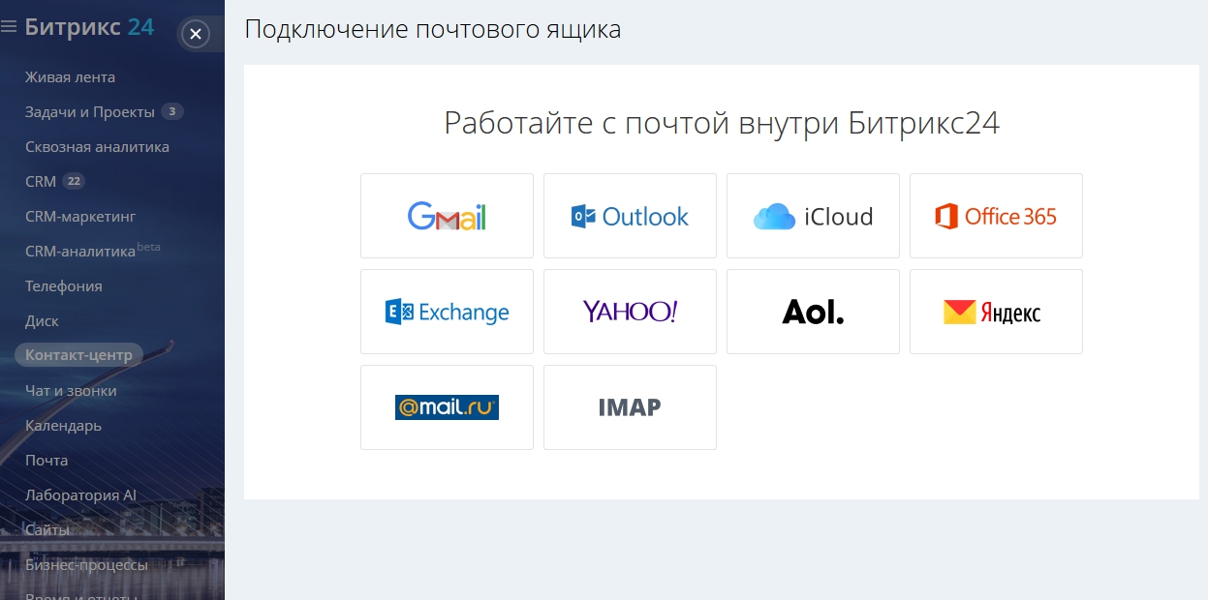Open CRM-маркетинг section
Viewport: 1208px width, 600px height.
80,217
